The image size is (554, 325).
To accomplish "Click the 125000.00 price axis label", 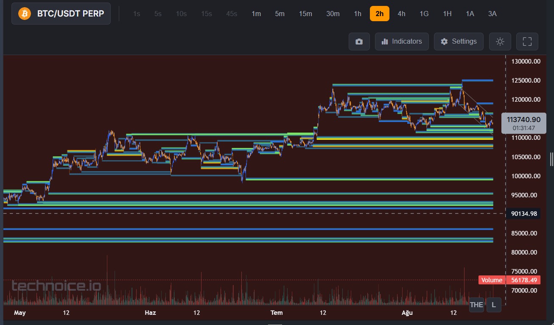I will (526, 81).
